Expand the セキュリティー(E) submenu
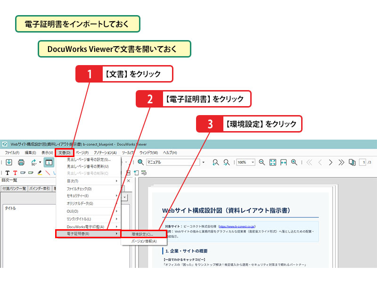The image size is (377, 283). tap(89, 196)
